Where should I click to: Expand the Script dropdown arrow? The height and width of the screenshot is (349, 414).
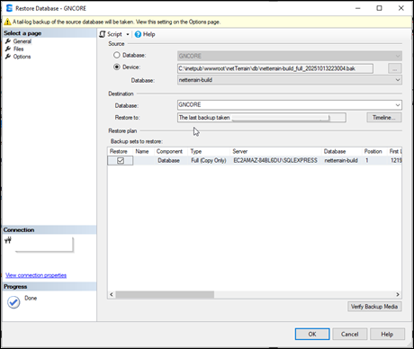(x=128, y=34)
